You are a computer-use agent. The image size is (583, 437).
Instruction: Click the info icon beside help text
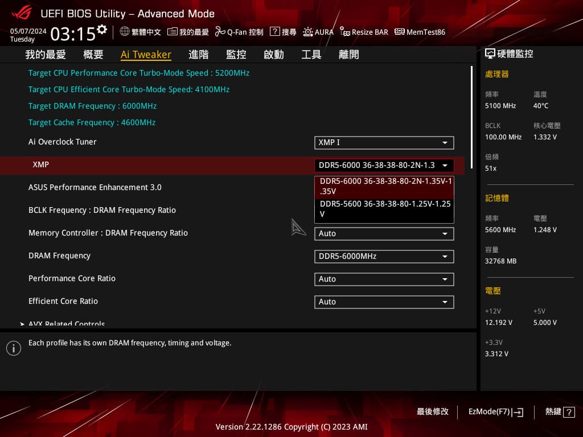coord(14,348)
